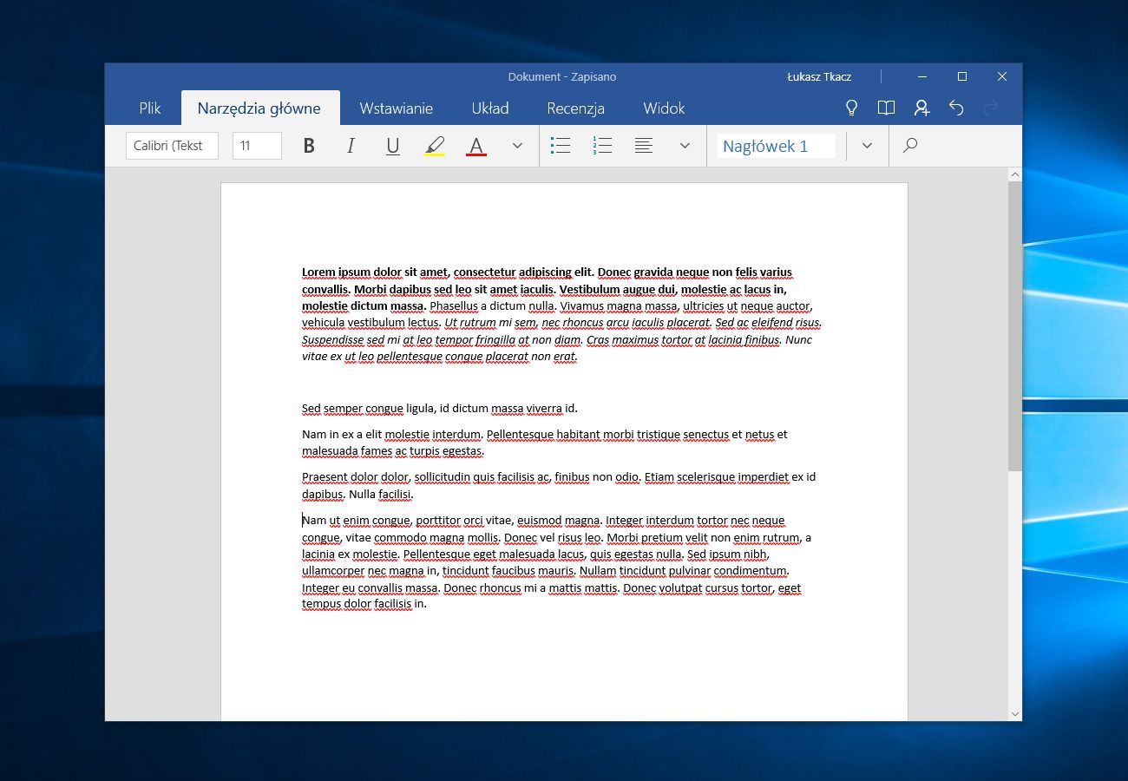Expand the styles gallery dropdown
The height and width of the screenshot is (781, 1128).
[x=867, y=146]
